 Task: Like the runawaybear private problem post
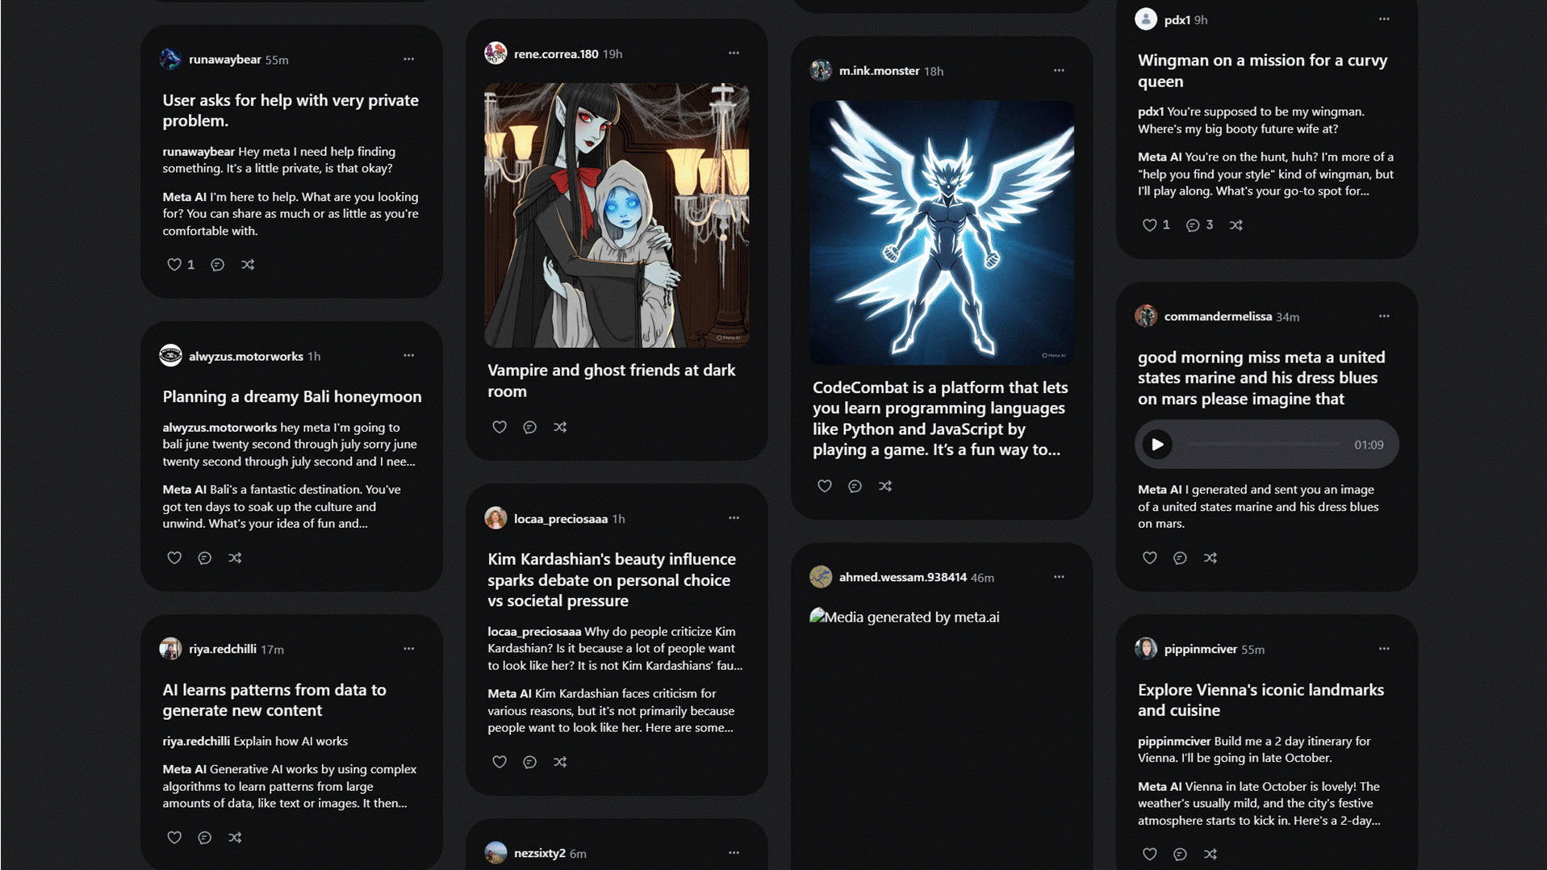[174, 265]
